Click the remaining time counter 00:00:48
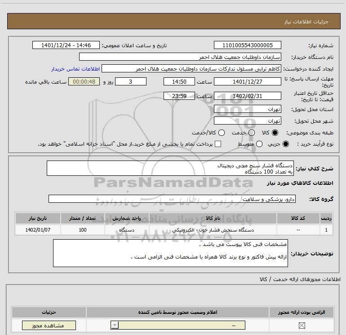This screenshot has height=335, width=346. [x=84, y=81]
